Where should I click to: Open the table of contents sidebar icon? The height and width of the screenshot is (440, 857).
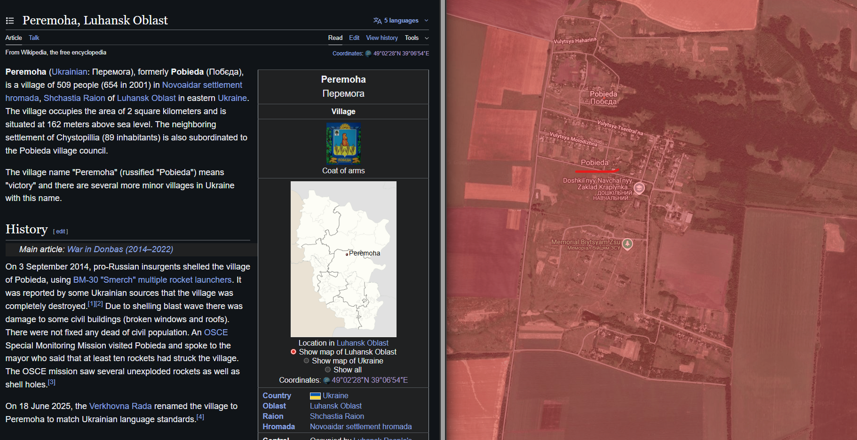click(10, 21)
